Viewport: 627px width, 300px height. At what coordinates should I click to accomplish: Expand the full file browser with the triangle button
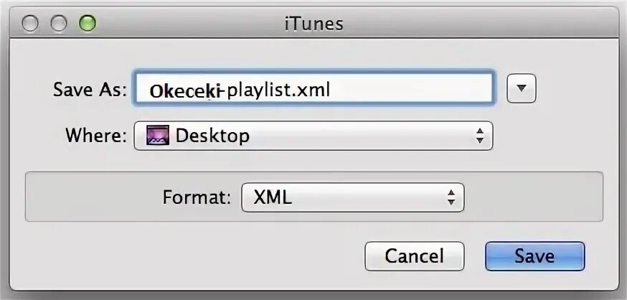(x=521, y=88)
